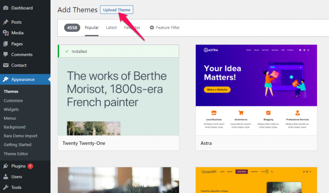
Task: Click the Blogging icon in Astra preview
Action: tap(268, 113)
